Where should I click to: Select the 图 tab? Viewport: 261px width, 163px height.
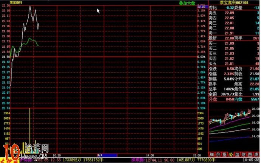[250, 154]
